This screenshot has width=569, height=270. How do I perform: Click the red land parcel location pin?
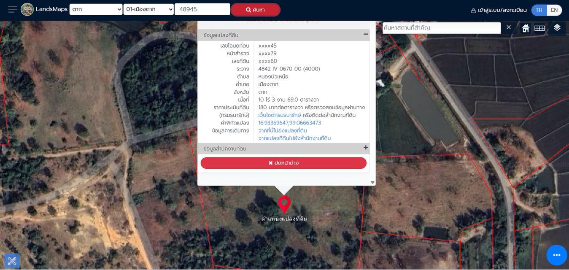[284, 204]
